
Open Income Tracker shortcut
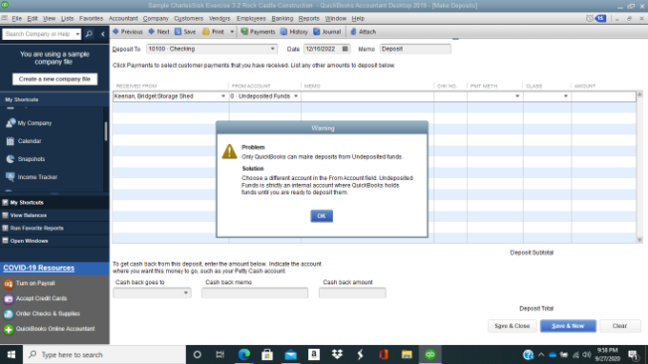[31, 176]
